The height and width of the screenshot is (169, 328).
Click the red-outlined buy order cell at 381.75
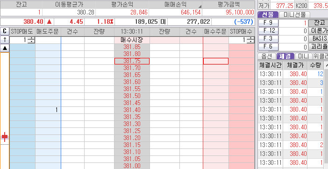(216, 61)
